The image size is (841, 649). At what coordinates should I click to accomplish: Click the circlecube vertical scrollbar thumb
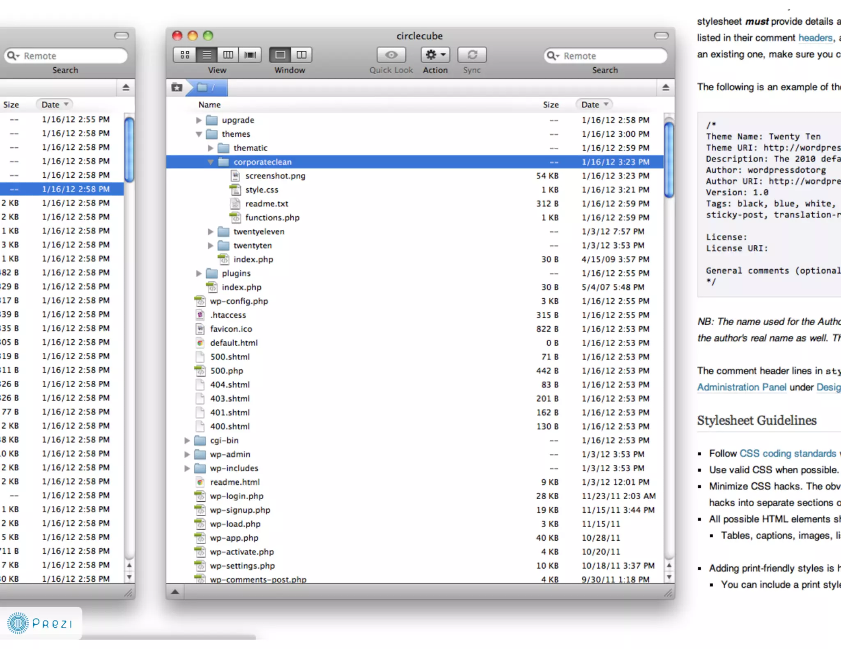pyautogui.click(x=669, y=159)
